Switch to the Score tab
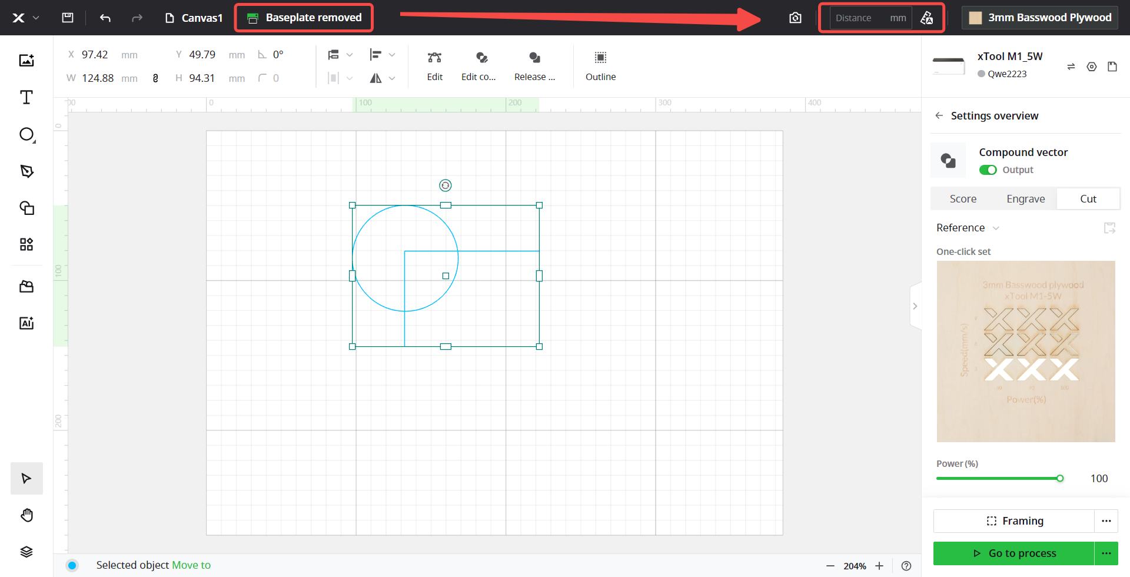Image resolution: width=1130 pixels, height=577 pixels. (963, 199)
